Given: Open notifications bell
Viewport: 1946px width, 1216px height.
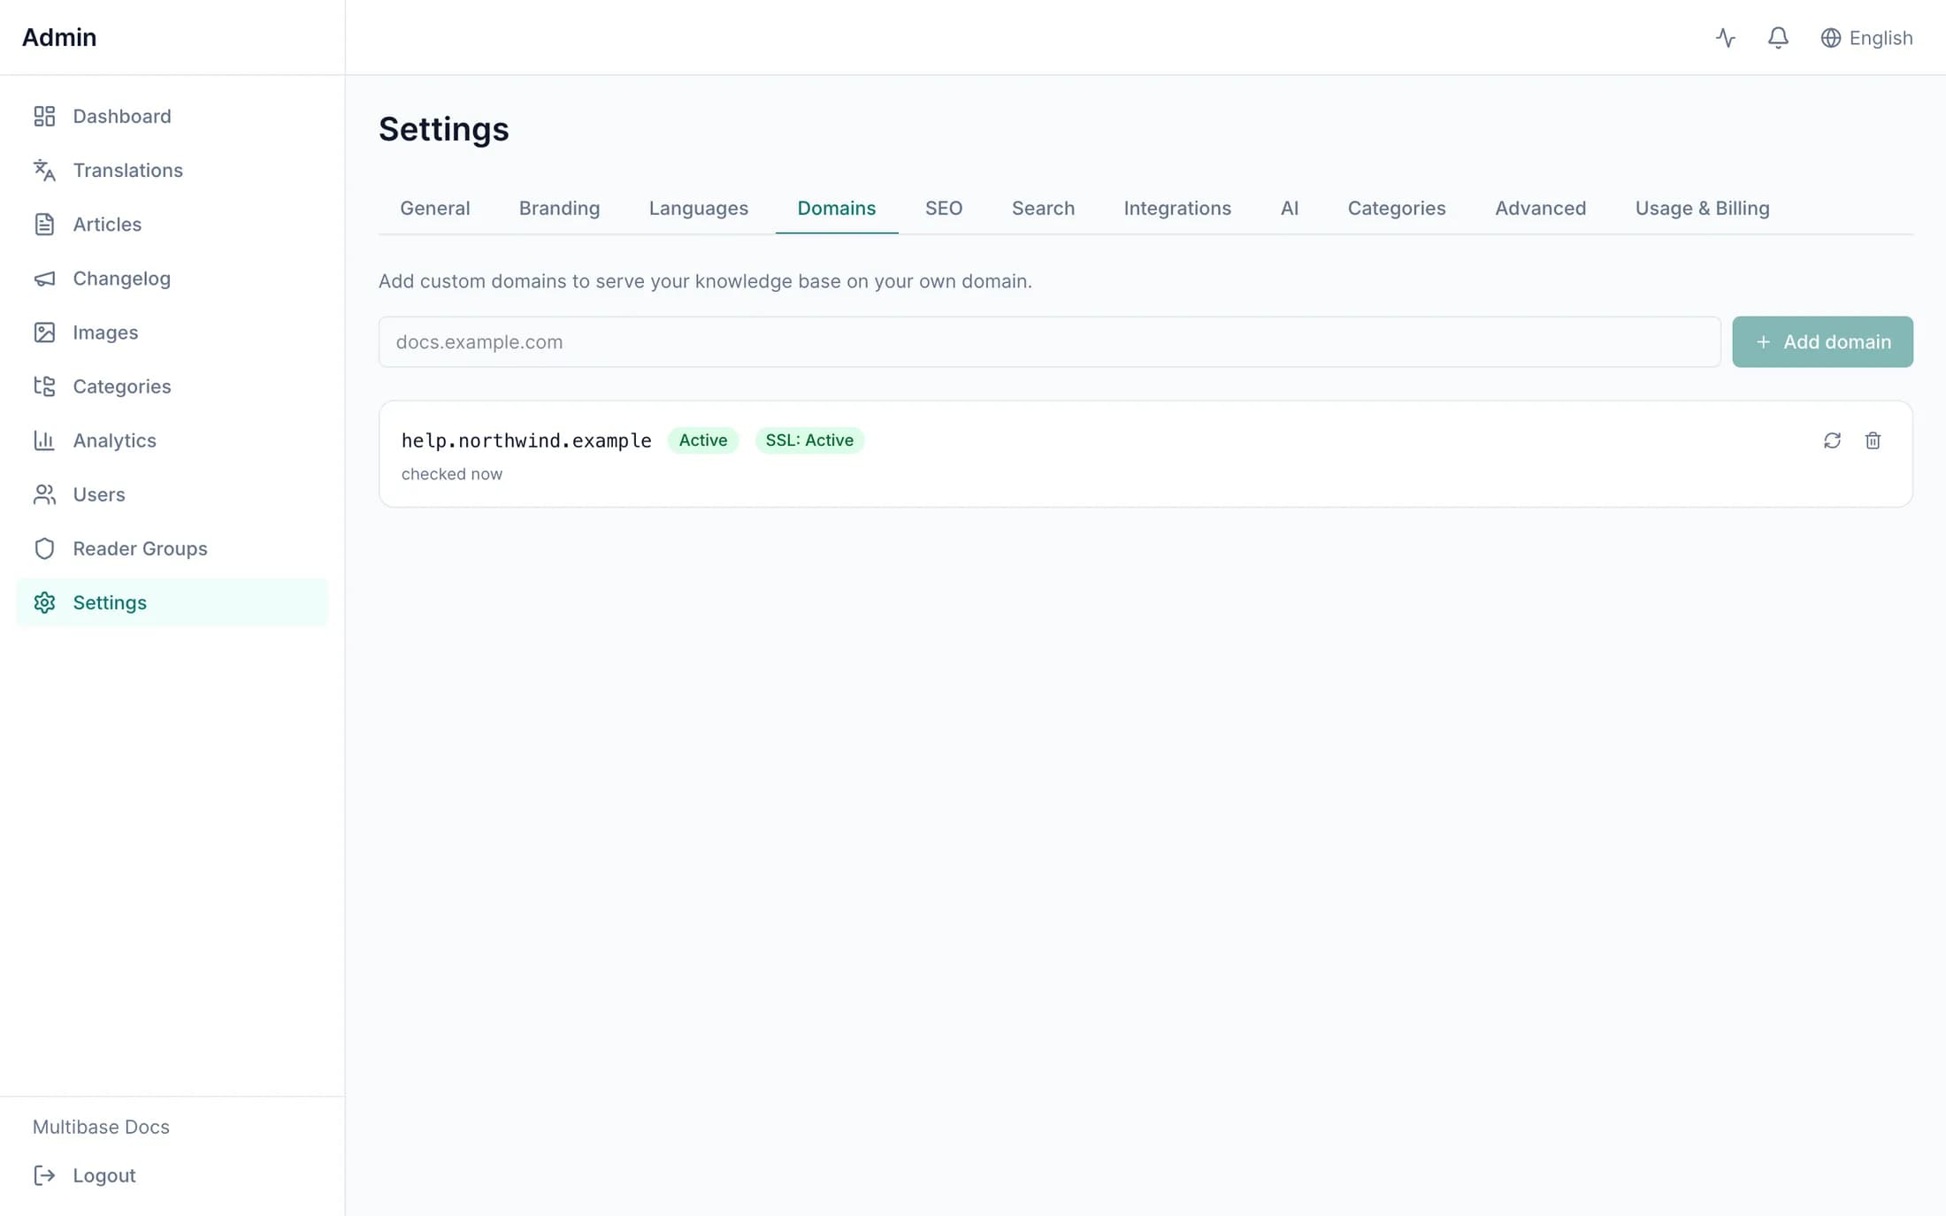Looking at the screenshot, I should pyautogui.click(x=1778, y=38).
